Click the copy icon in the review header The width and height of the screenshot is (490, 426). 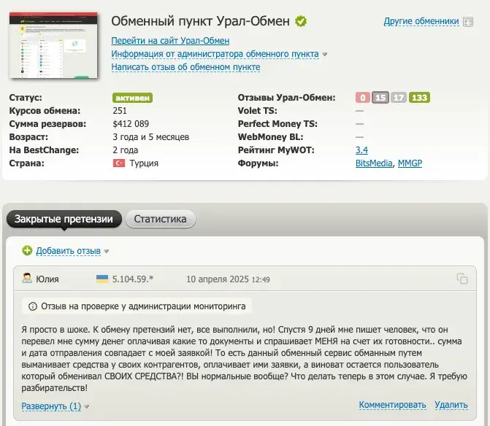(x=462, y=279)
